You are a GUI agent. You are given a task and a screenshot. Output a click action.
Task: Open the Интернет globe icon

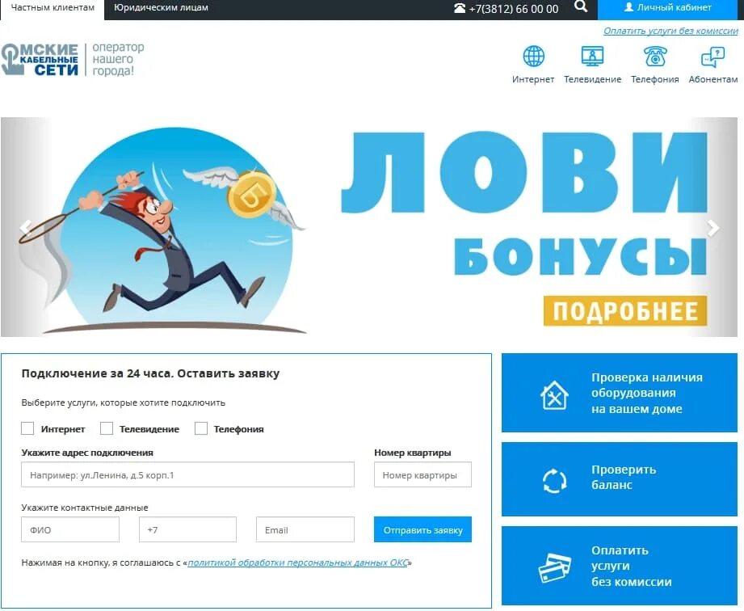tap(533, 56)
